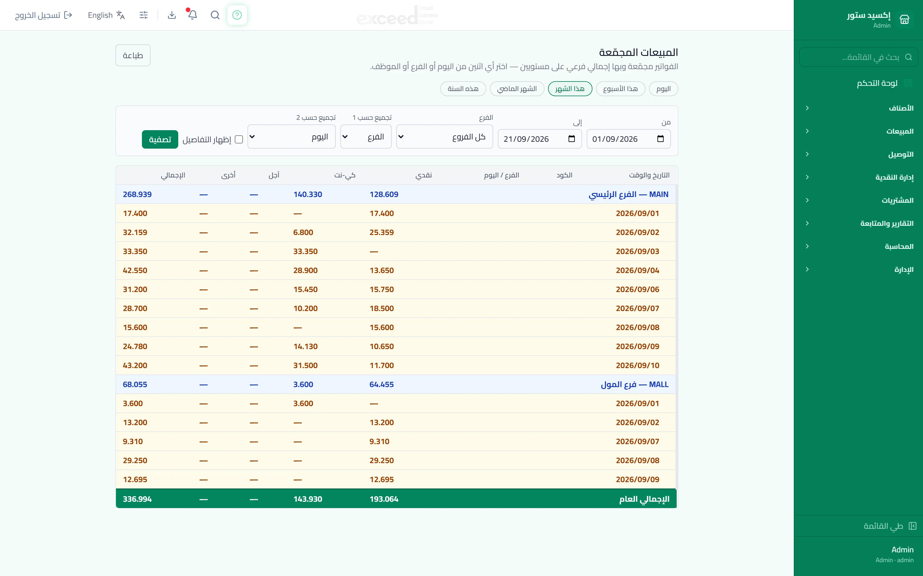Expand the المبيعات sidebar section

click(858, 131)
